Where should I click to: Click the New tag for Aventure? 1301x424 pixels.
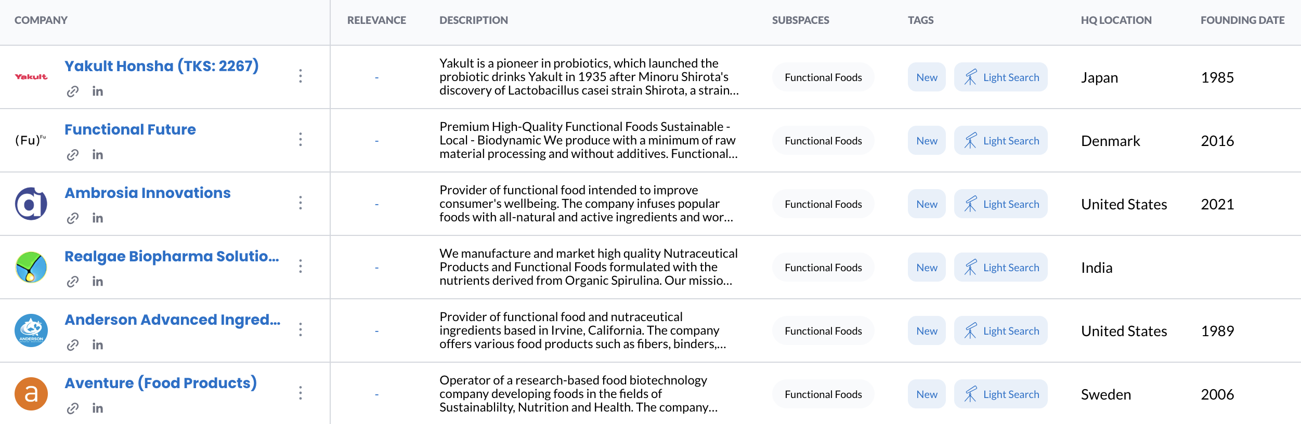(927, 394)
